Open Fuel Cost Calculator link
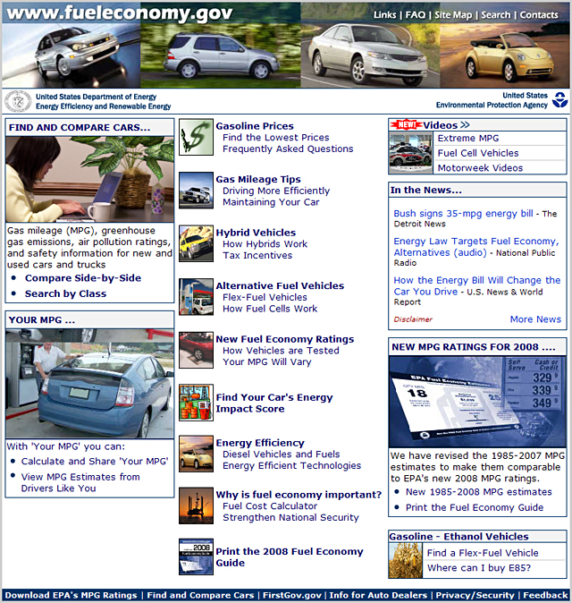The width and height of the screenshot is (572, 603). coord(270,506)
